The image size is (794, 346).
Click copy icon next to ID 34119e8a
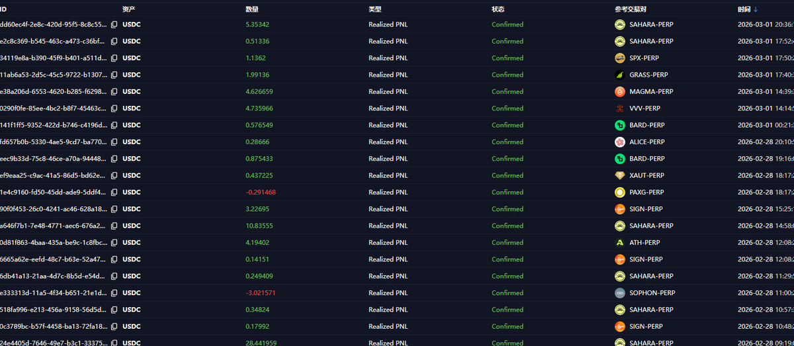[x=114, y=58]
